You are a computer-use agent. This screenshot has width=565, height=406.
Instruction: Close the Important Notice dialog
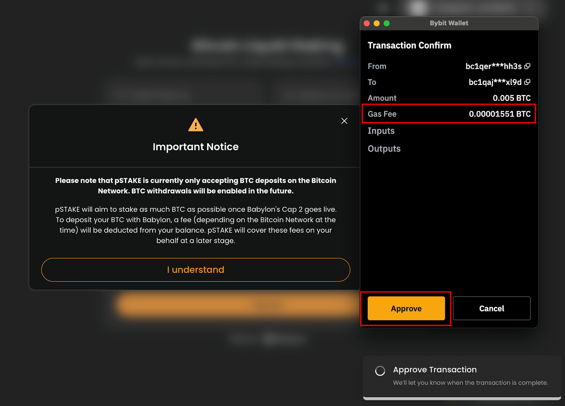tap(344, 121)
